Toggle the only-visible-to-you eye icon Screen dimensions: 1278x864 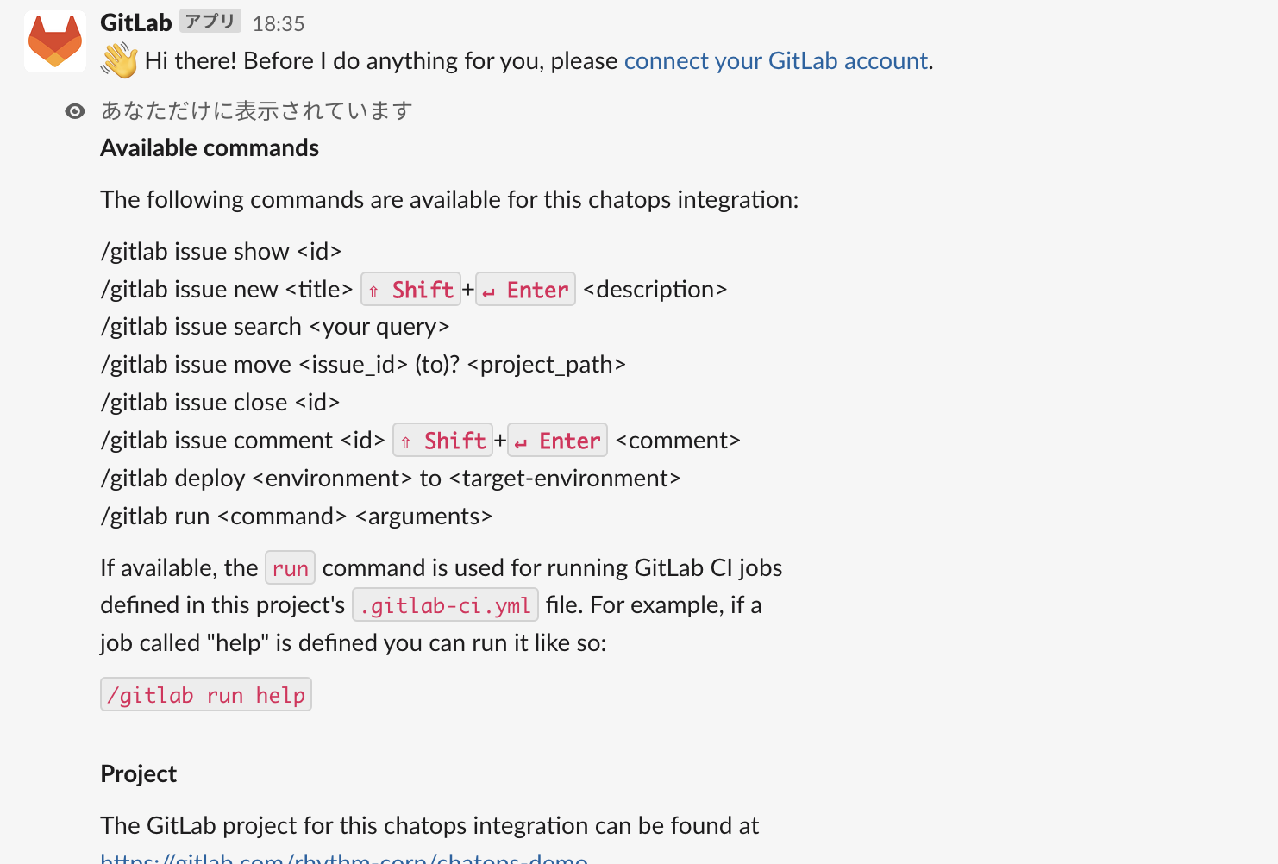75,110
